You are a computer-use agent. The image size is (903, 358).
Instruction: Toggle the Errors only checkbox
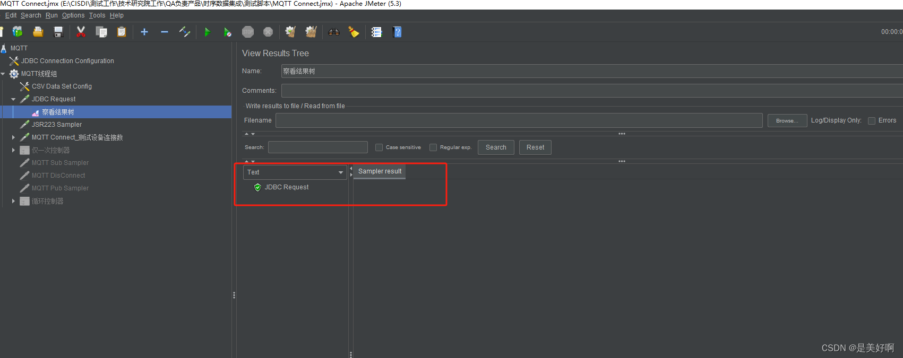coord(872,121)
